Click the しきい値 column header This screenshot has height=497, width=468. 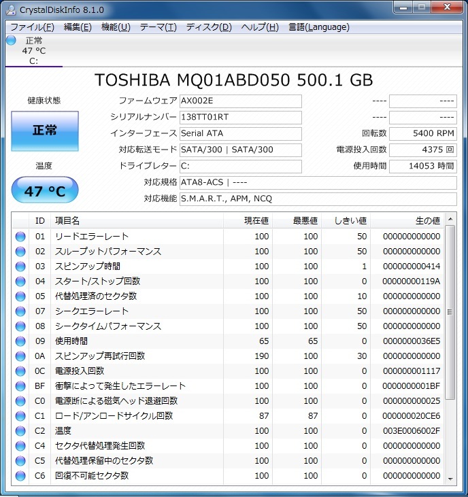346,220
